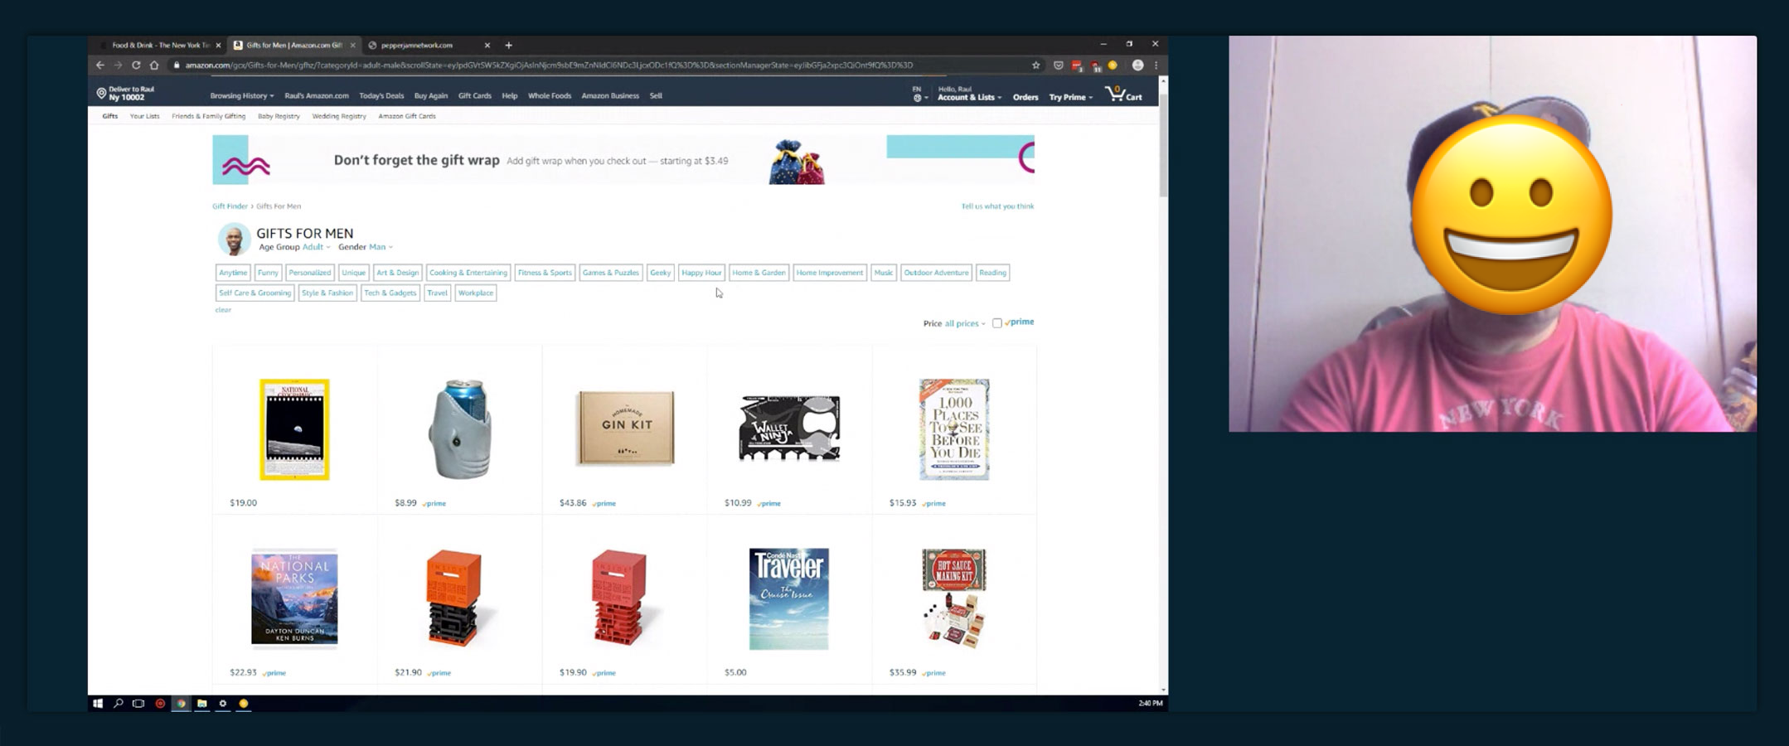Open the shopping Cart icon
Viewport: 1789px width, 746px height.
coord(1124,94)
